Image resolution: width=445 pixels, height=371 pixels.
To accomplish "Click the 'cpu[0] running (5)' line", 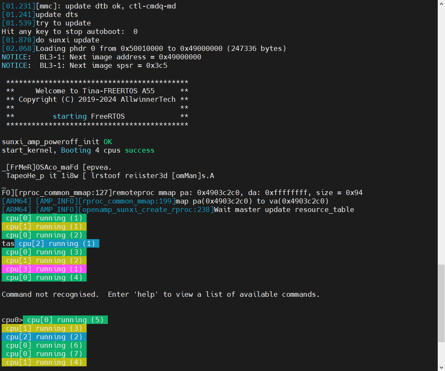I will click(x=65, y=320).
